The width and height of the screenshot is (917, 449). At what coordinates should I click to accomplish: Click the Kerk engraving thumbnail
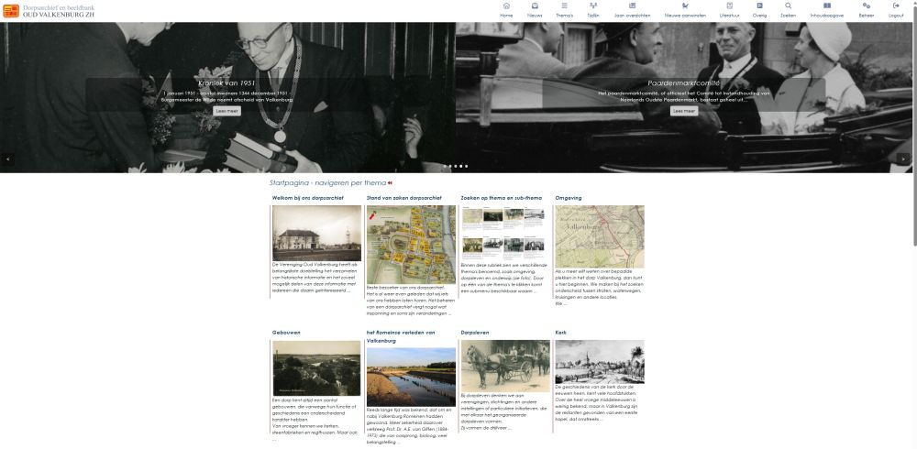click(x=600, y=362)
